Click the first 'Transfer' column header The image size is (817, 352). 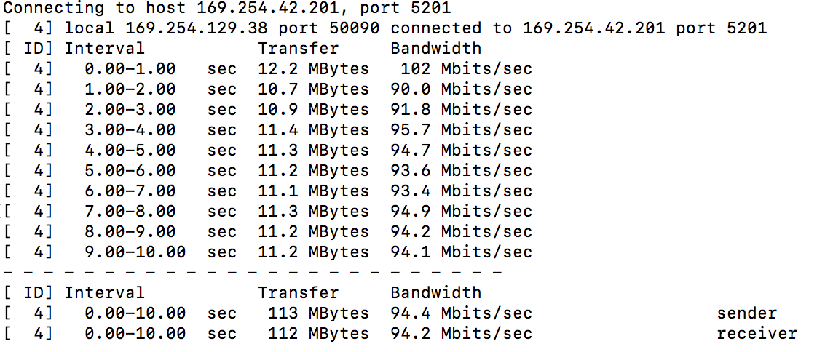pyautogui.click(x=299, y=49)
